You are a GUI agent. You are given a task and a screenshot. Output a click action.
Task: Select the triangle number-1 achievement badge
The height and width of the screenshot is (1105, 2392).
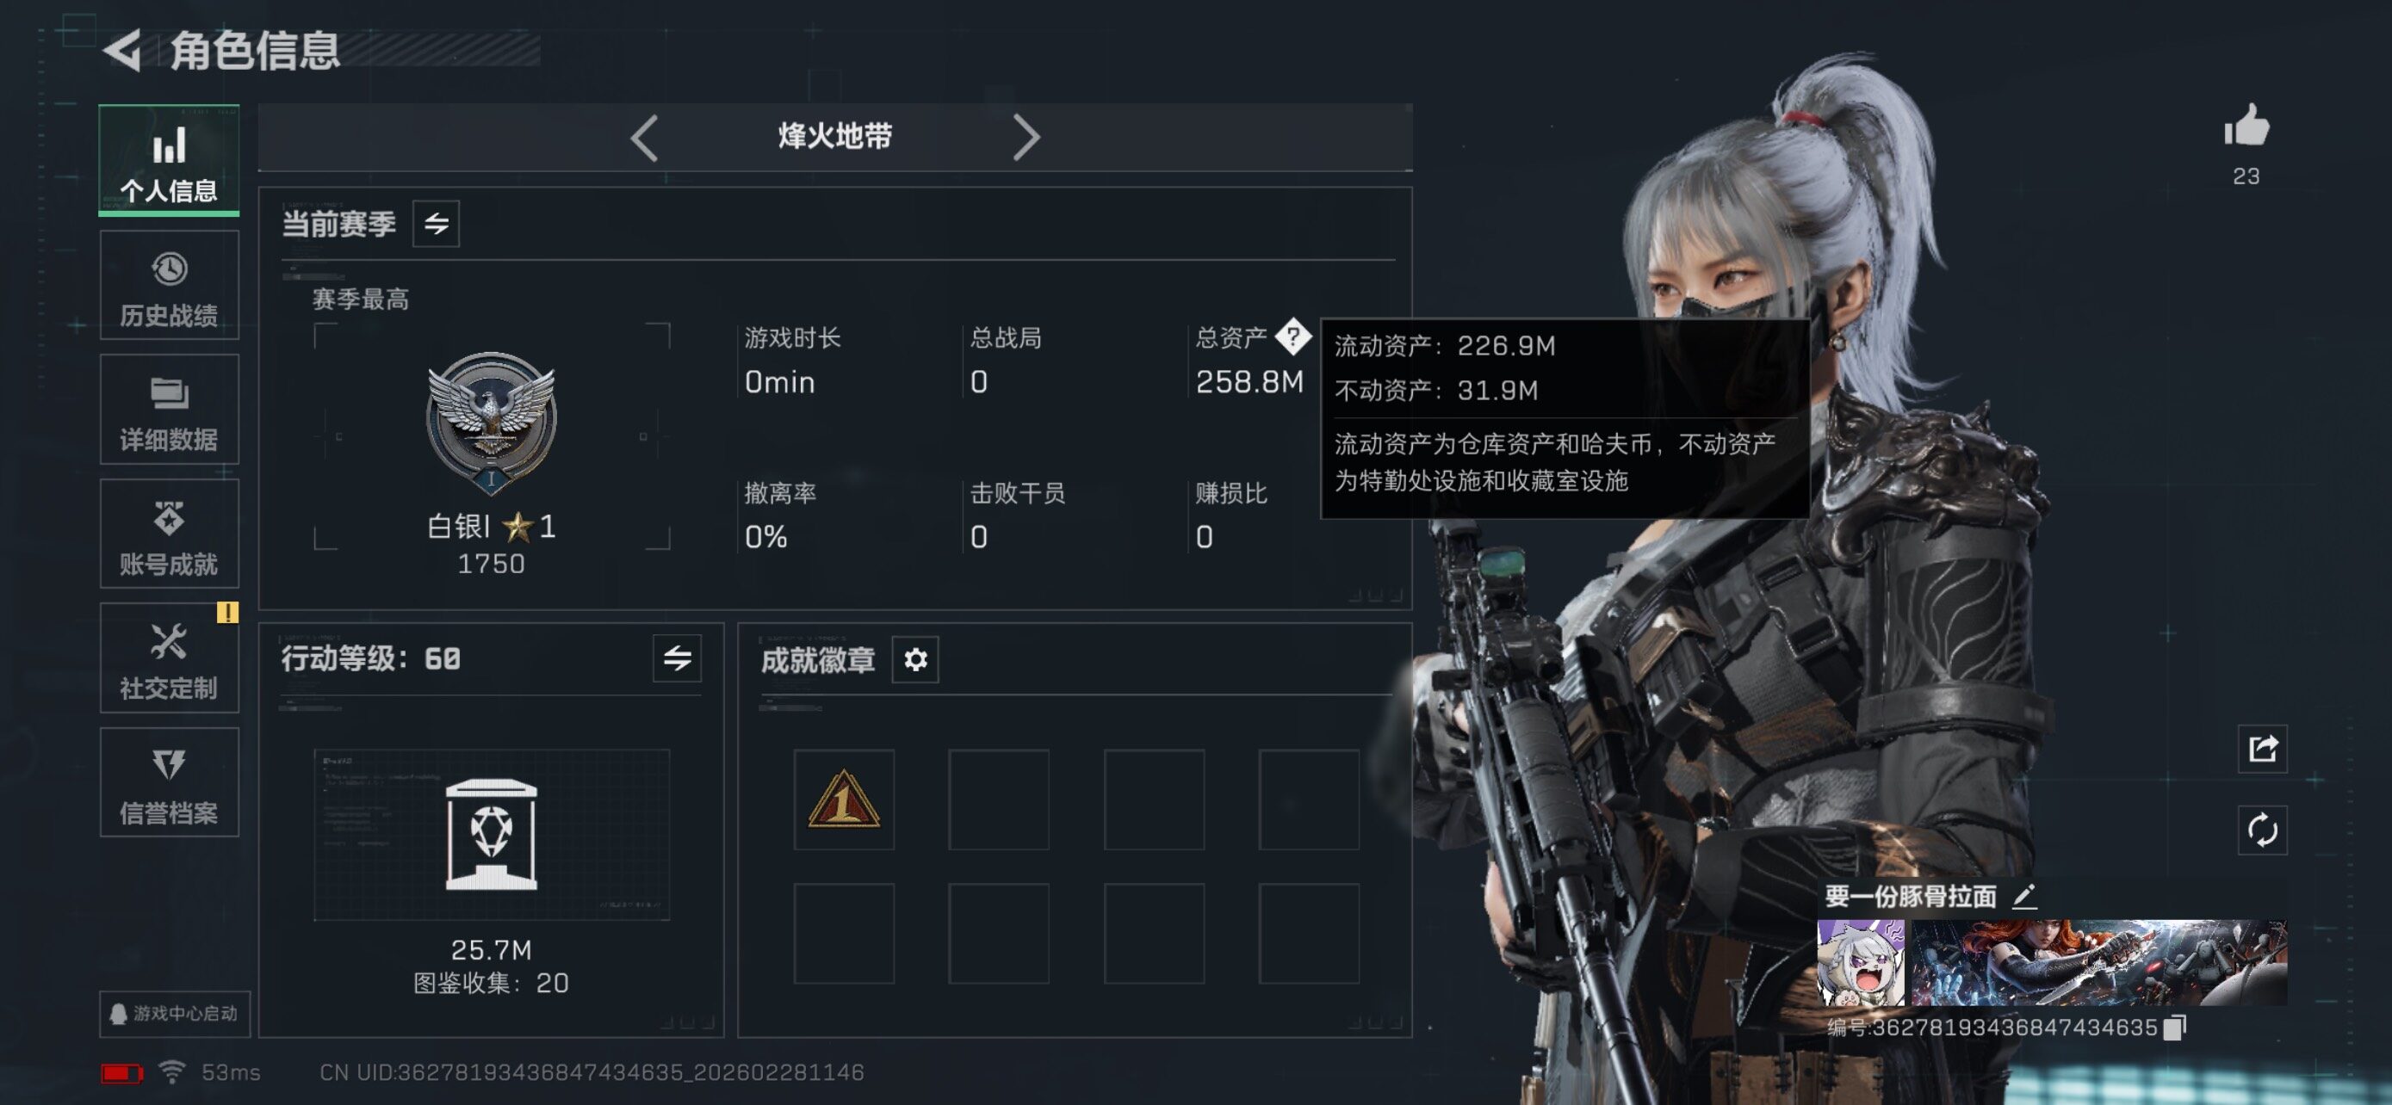(844, 799)
